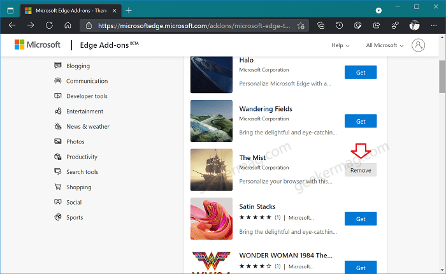The image size is (446, 274).
Task: Get the Wandering Fields theme
Action: pyautogui.click(x=361, y=121)
